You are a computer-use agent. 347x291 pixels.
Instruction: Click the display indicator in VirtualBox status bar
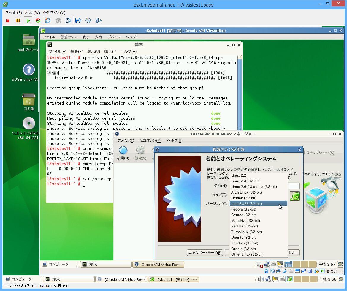tap(297, 271)
